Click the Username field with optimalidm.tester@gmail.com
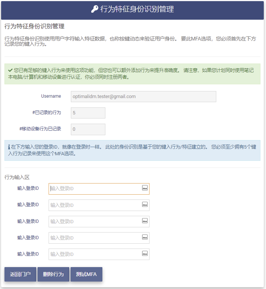Image resolution: width=266 pixels, height=289 pixels. pos(144,97)
